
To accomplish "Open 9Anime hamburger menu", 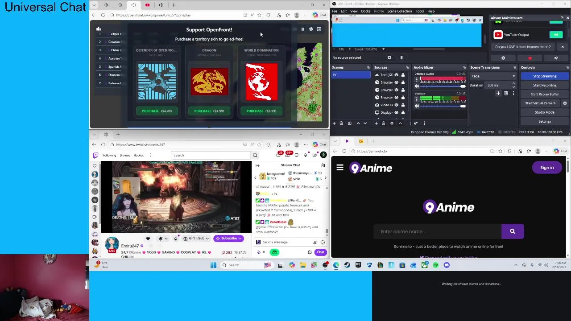I will point(340,168).
